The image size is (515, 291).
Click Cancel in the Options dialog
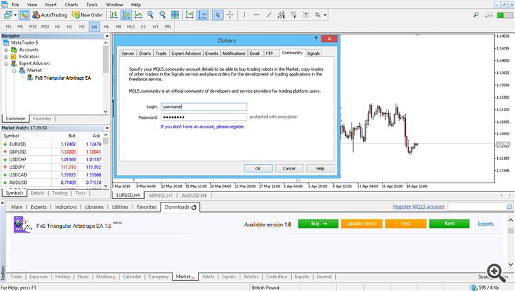coord(289,168)
